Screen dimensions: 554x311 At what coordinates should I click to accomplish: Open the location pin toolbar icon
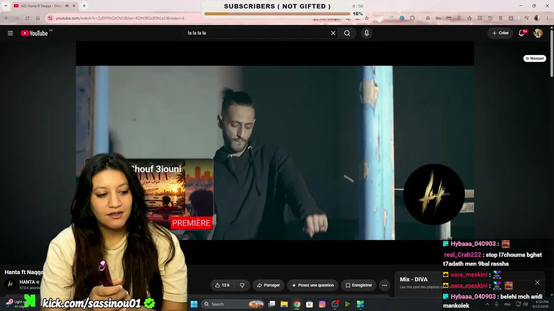[459, 18]
